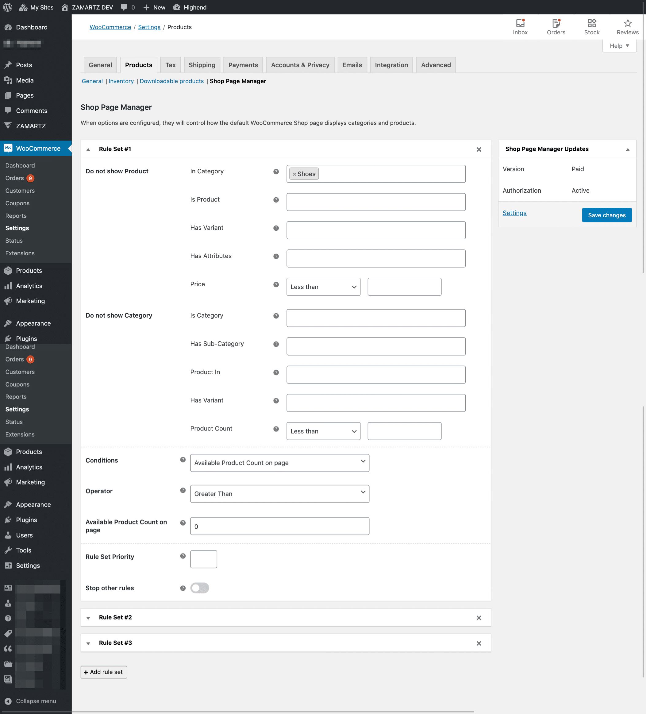Switch to the Shipping tab
This screenshot has height=714, width=646.
[x=202, y=65]
